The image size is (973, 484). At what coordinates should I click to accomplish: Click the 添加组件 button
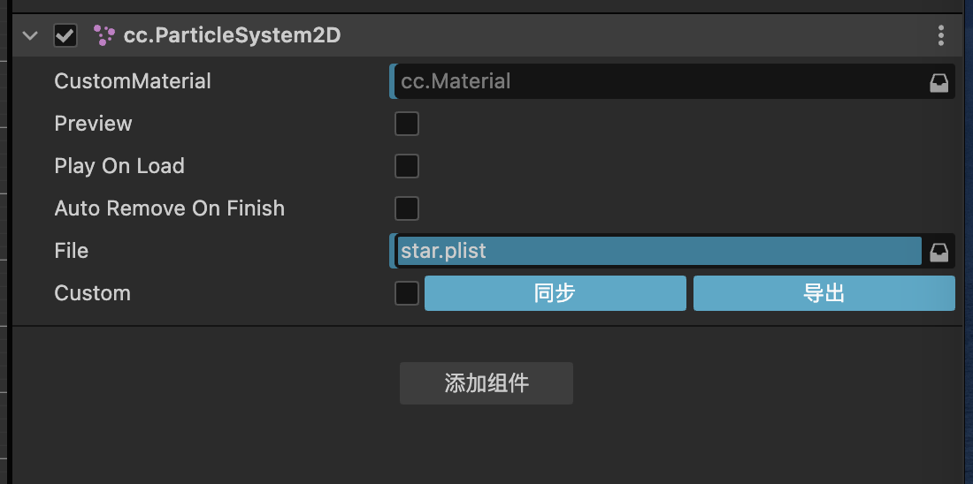(x=486, y=383)
